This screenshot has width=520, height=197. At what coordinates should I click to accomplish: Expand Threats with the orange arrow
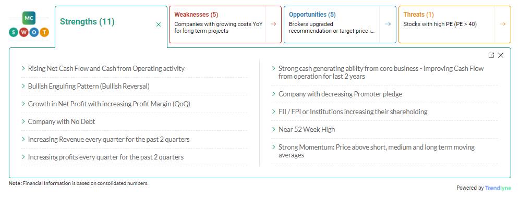(x=502, y=24)
